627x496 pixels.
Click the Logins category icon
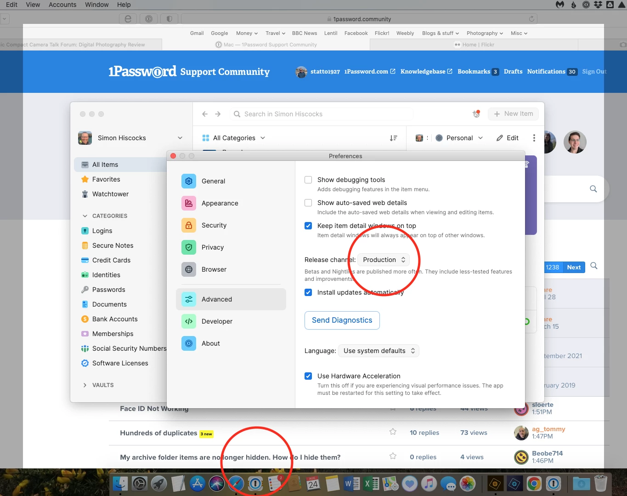click(x=85, y=231)
